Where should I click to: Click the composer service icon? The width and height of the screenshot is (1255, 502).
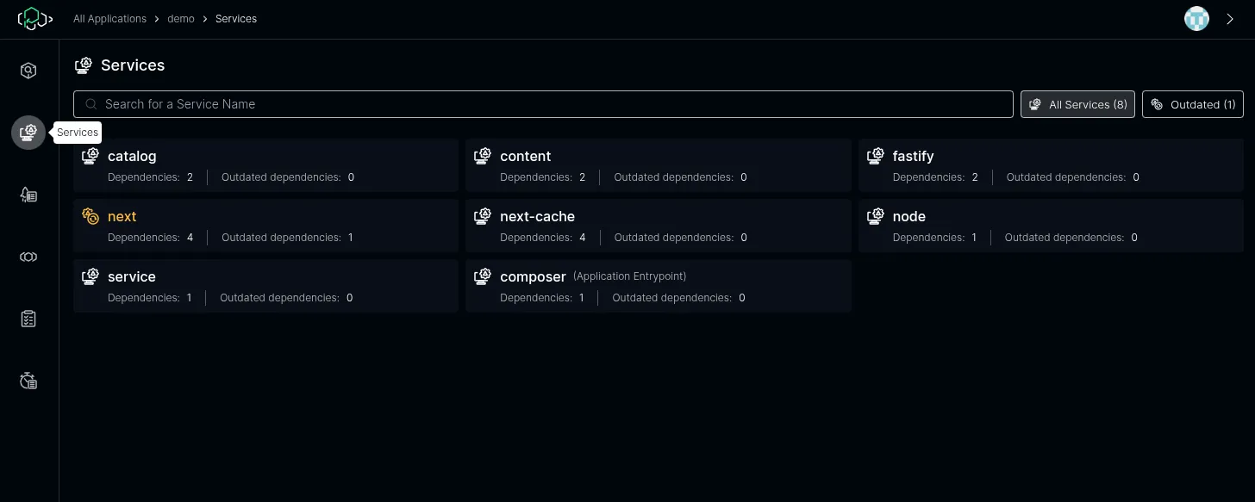(483, 276)
